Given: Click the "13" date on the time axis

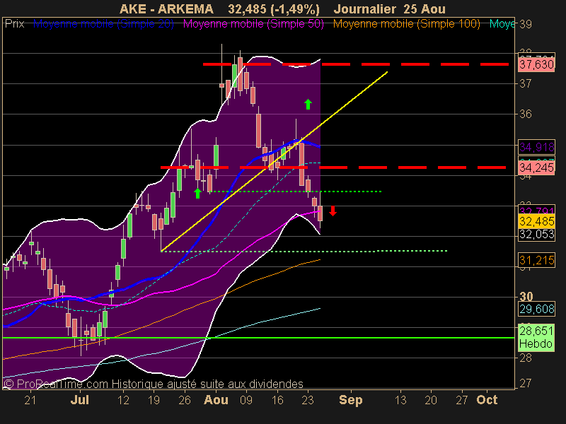Looking at the screenshot, I should pyautogui.click(x=400, y=400).
